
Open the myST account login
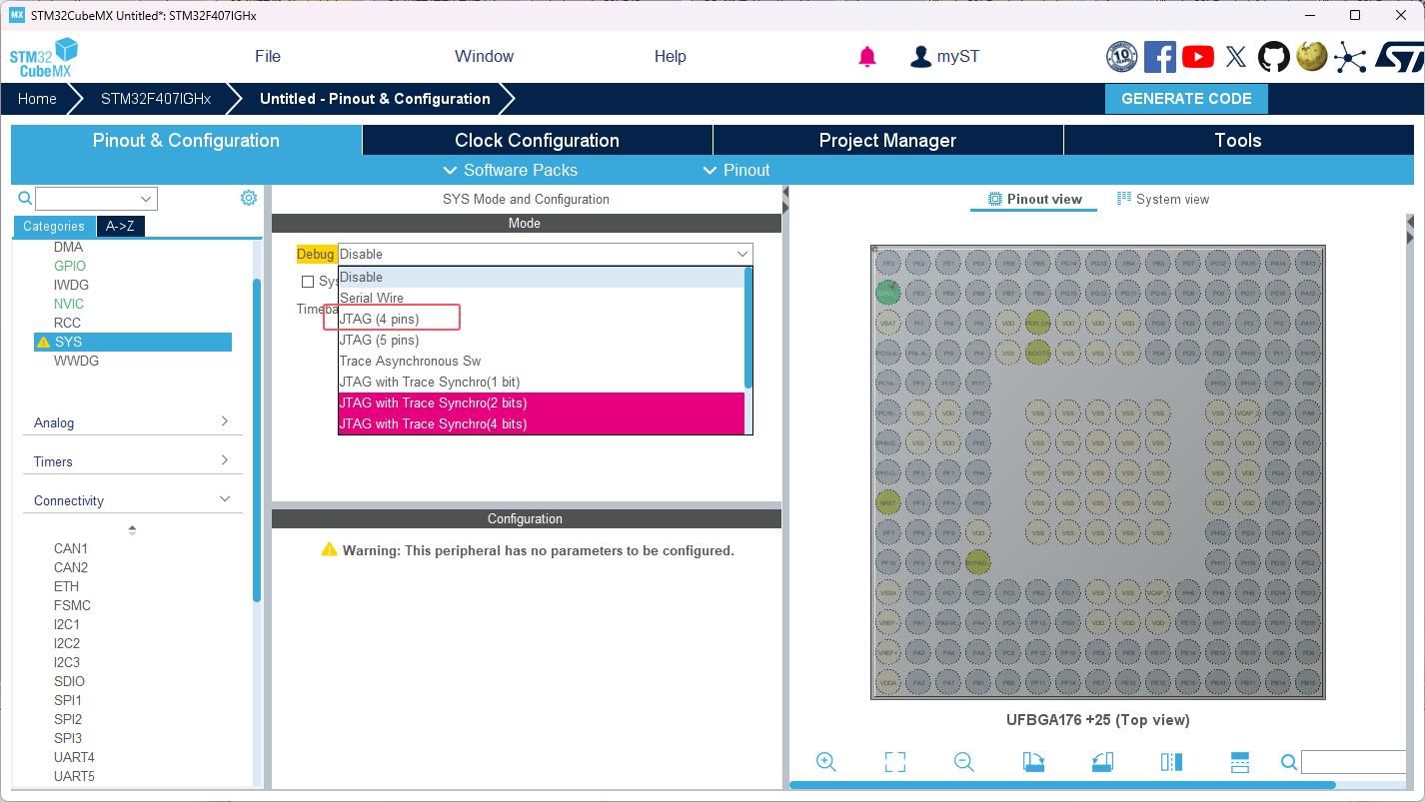point(944,57)
